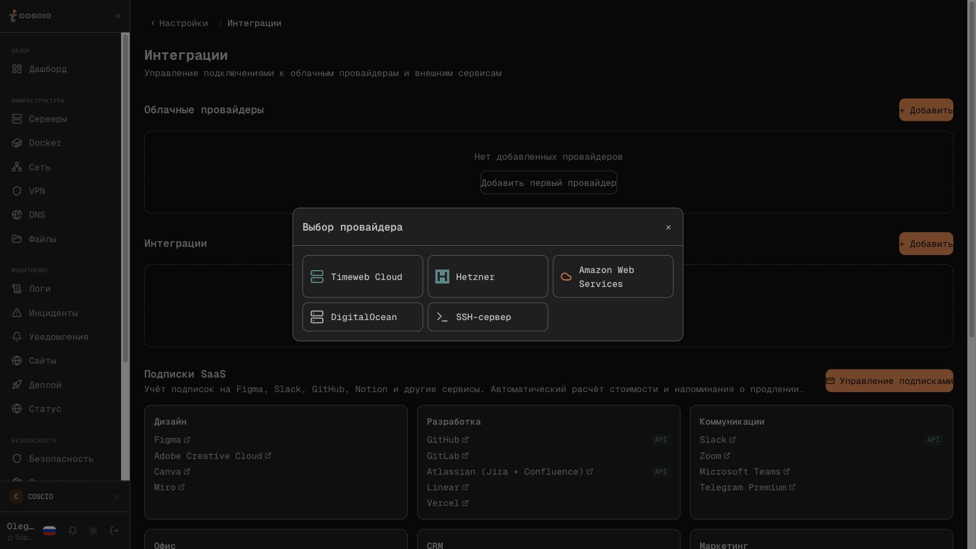
Task: Click Управление подписками button
Action: point(889,381)
